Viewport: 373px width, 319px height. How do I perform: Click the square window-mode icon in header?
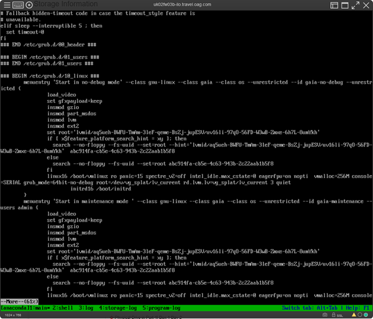pyautogui.click(x=345, y=5)
